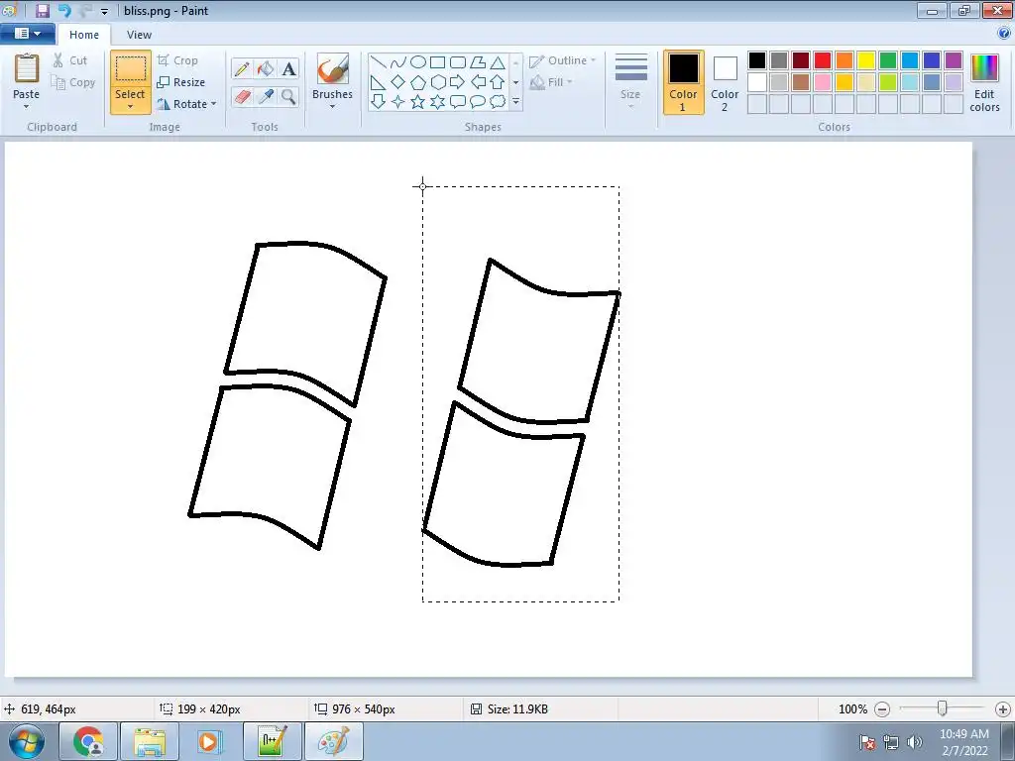
Task: Choose the Diamond shape
Action: [x=398, y=82]
